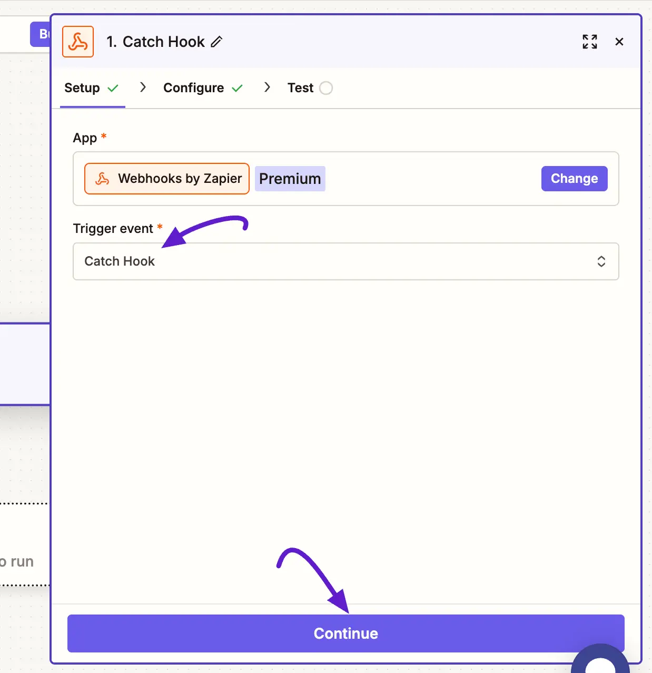This screenshot has height=673, width=652.
Task: Open the Configure tab
Action: click(x=203, y=88)
